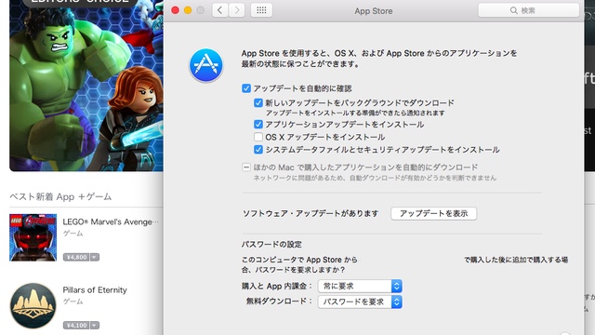
Task: Open 無料ダウンロード password dropdown
Action: pos(360,301)
